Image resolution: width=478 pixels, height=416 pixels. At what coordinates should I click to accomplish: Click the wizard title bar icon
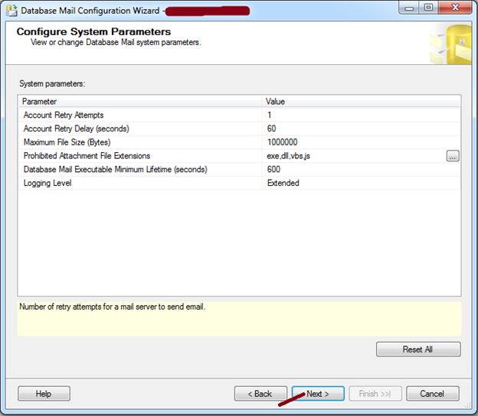(11, 11)
